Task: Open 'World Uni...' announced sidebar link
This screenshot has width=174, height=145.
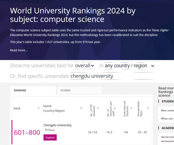Action: point(168,139)
